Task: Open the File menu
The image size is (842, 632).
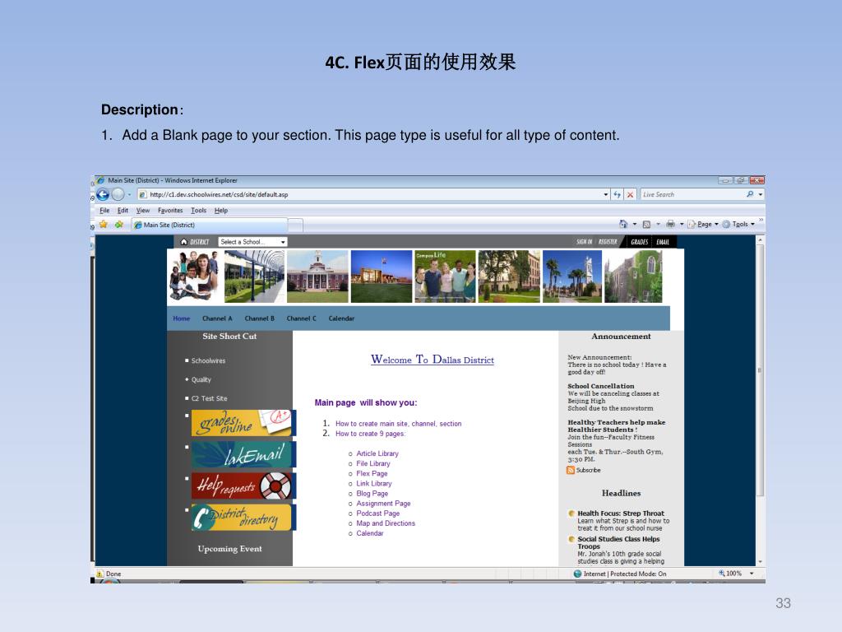Action: (104, 211)
